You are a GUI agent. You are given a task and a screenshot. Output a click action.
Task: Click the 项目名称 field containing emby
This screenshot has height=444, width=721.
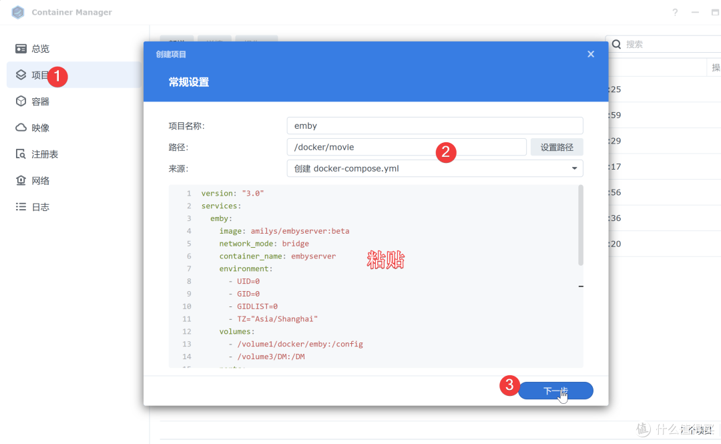click(x=435, y=126)
